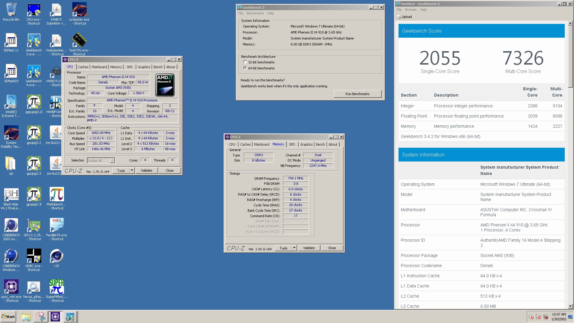
Task: Switch to Caches tab in CPU-Z CPU window
Action: click(x=83, y=67)
